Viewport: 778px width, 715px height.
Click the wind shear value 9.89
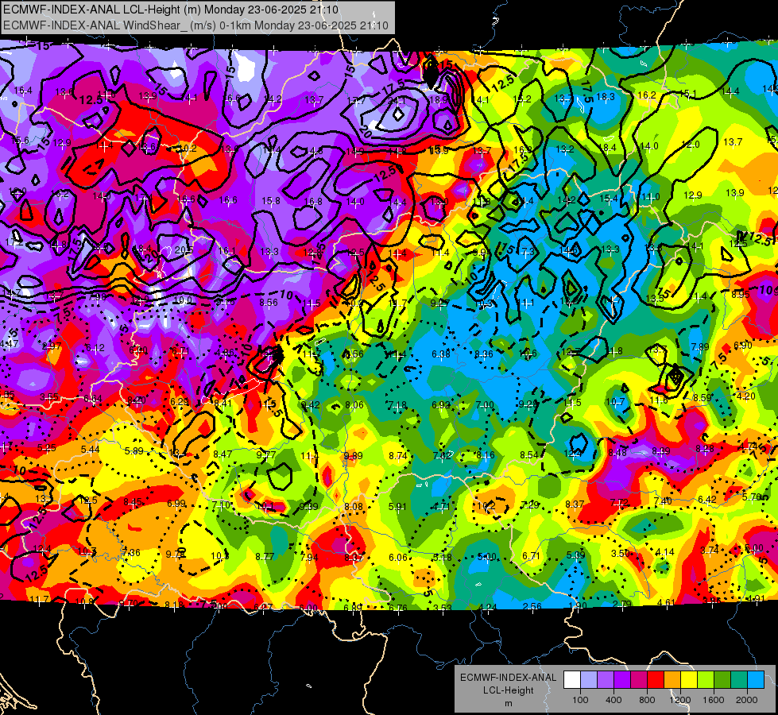click(x=354, y=456)
